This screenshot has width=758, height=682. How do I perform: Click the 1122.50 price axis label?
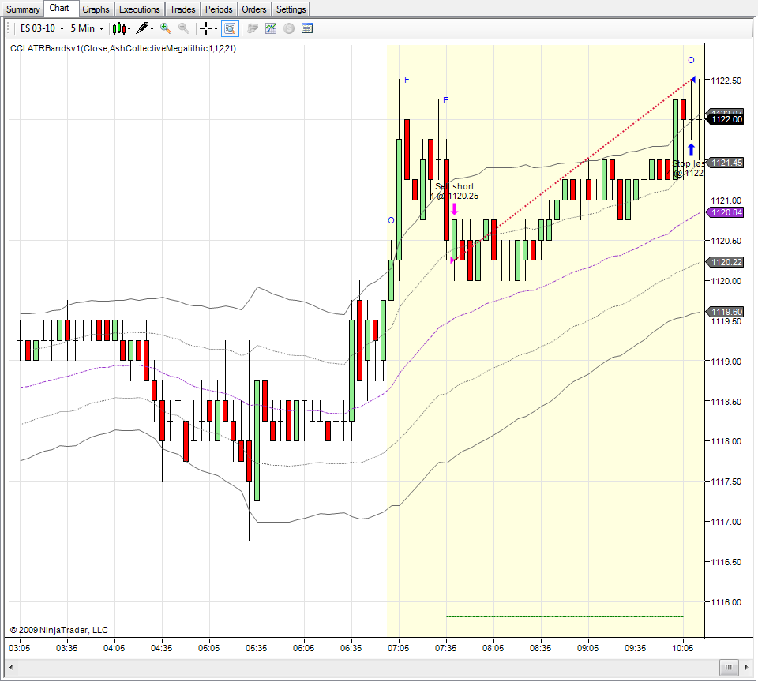[726, 81]
